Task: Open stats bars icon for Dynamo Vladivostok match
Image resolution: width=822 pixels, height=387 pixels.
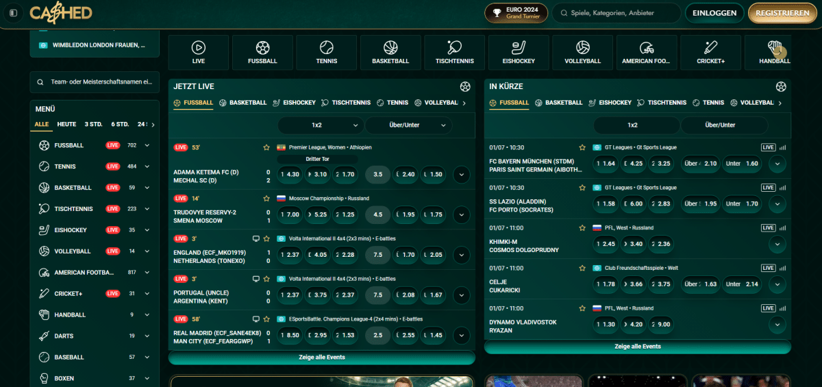Action: coord(782,308)
